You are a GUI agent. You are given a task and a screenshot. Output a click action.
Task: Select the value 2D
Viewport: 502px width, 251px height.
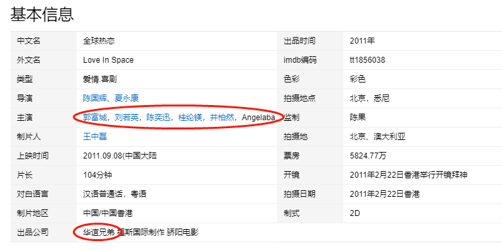pyautogui.click(x=355, y=213)
